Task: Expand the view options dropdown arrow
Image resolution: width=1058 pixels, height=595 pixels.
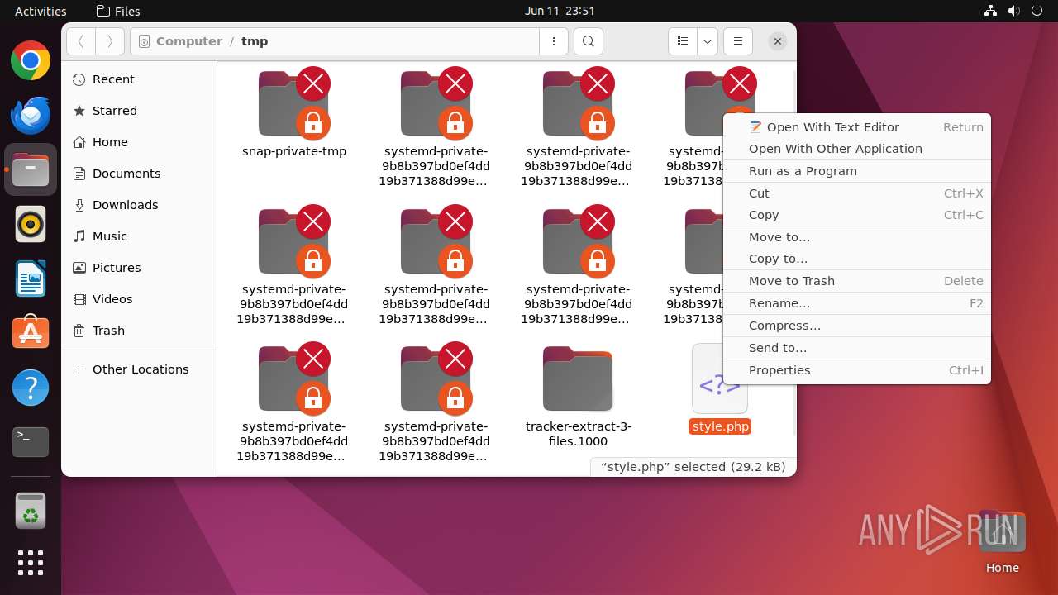Action: click(x=707, y=41)
